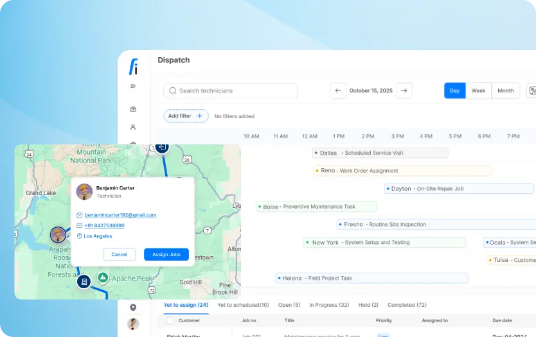Viewport: 536px width, 337px height.
Task: Switch to Month view
Action: click(x=506, y=91)
